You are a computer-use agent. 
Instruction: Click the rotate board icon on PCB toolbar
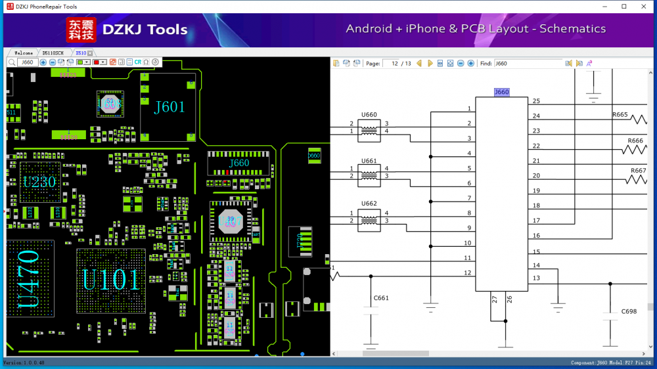(156, 62)
